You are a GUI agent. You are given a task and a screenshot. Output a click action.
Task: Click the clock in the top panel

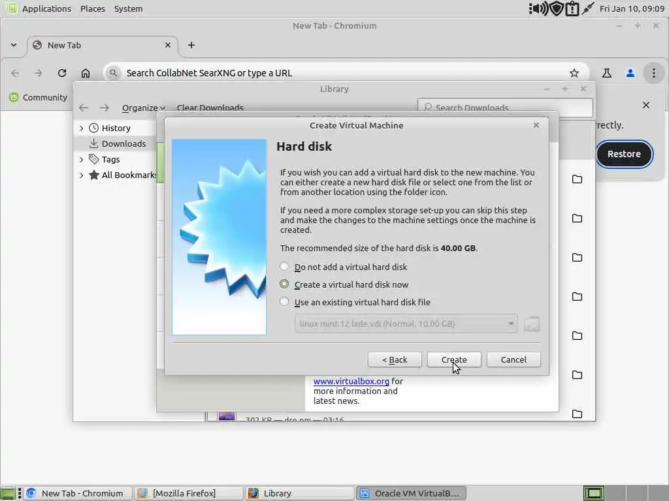(632, 8)
